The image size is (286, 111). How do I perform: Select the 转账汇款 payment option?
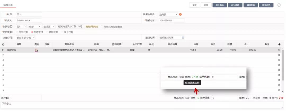click(47, 32)
